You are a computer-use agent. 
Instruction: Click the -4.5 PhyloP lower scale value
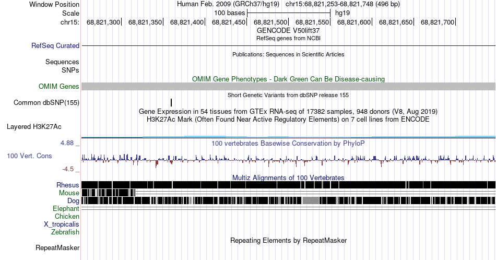pyautogui.click(x=68, y=169)
